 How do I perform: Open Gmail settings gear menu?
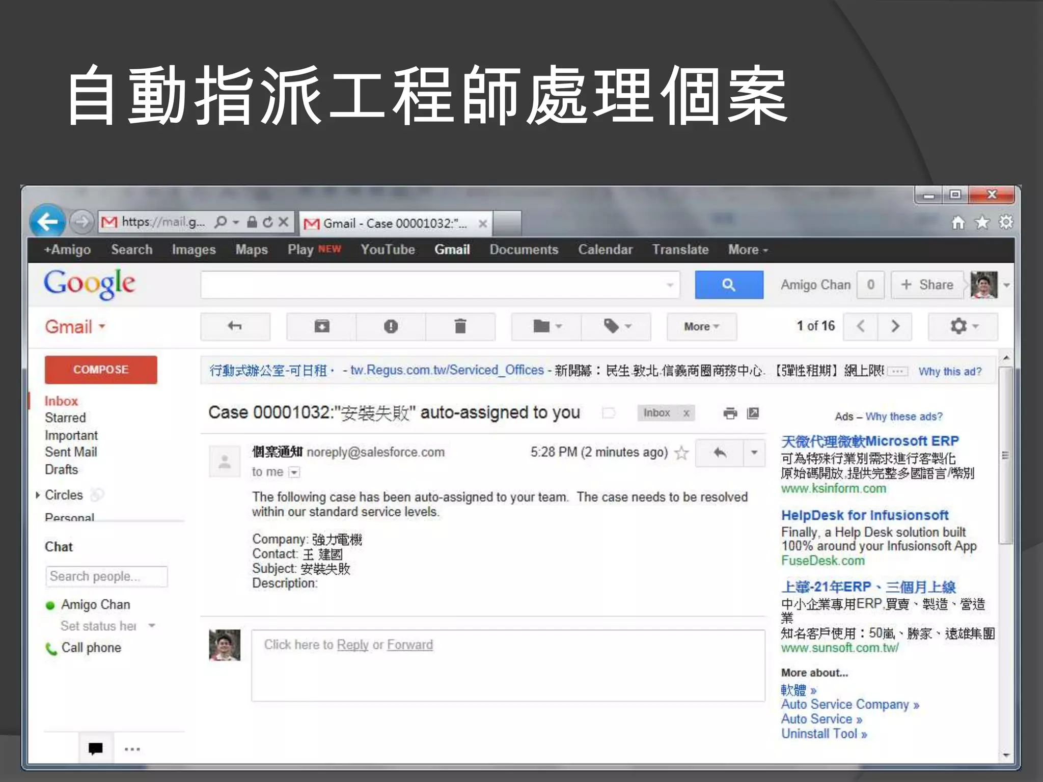tap(963, 326)
